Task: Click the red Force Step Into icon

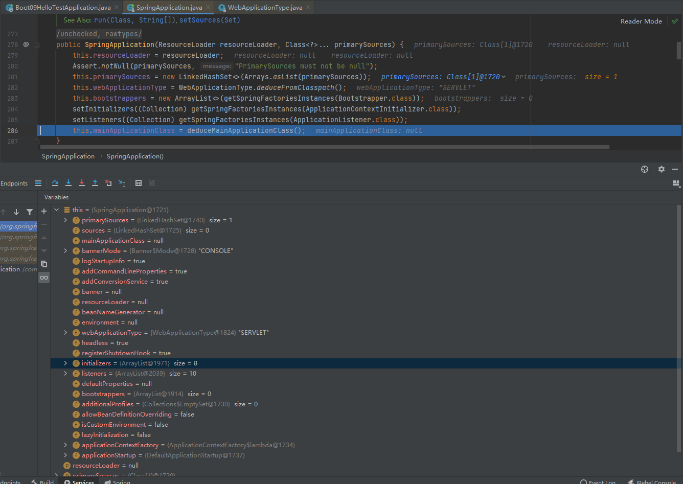Action: coord(82,183)
